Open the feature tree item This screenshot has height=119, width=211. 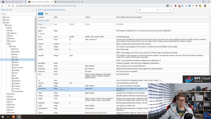pyautogui.click(x=16, y=62)
